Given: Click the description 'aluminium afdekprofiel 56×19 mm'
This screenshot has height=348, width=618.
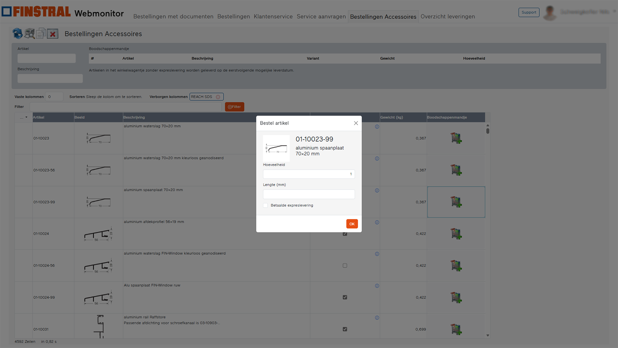Looking at the screenshot, I should point(154,222).
